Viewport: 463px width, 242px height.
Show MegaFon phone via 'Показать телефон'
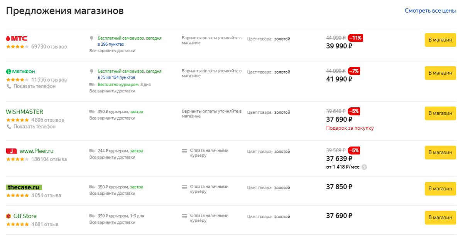click(34, 86)
